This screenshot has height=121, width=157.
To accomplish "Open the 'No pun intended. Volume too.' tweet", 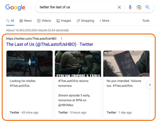I will 124,83.
